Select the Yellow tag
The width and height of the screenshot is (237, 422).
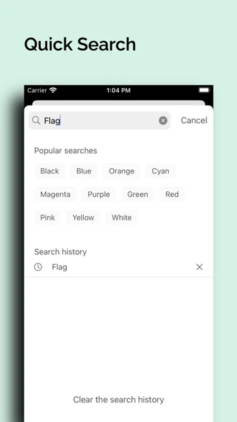(x=83, y=218)
